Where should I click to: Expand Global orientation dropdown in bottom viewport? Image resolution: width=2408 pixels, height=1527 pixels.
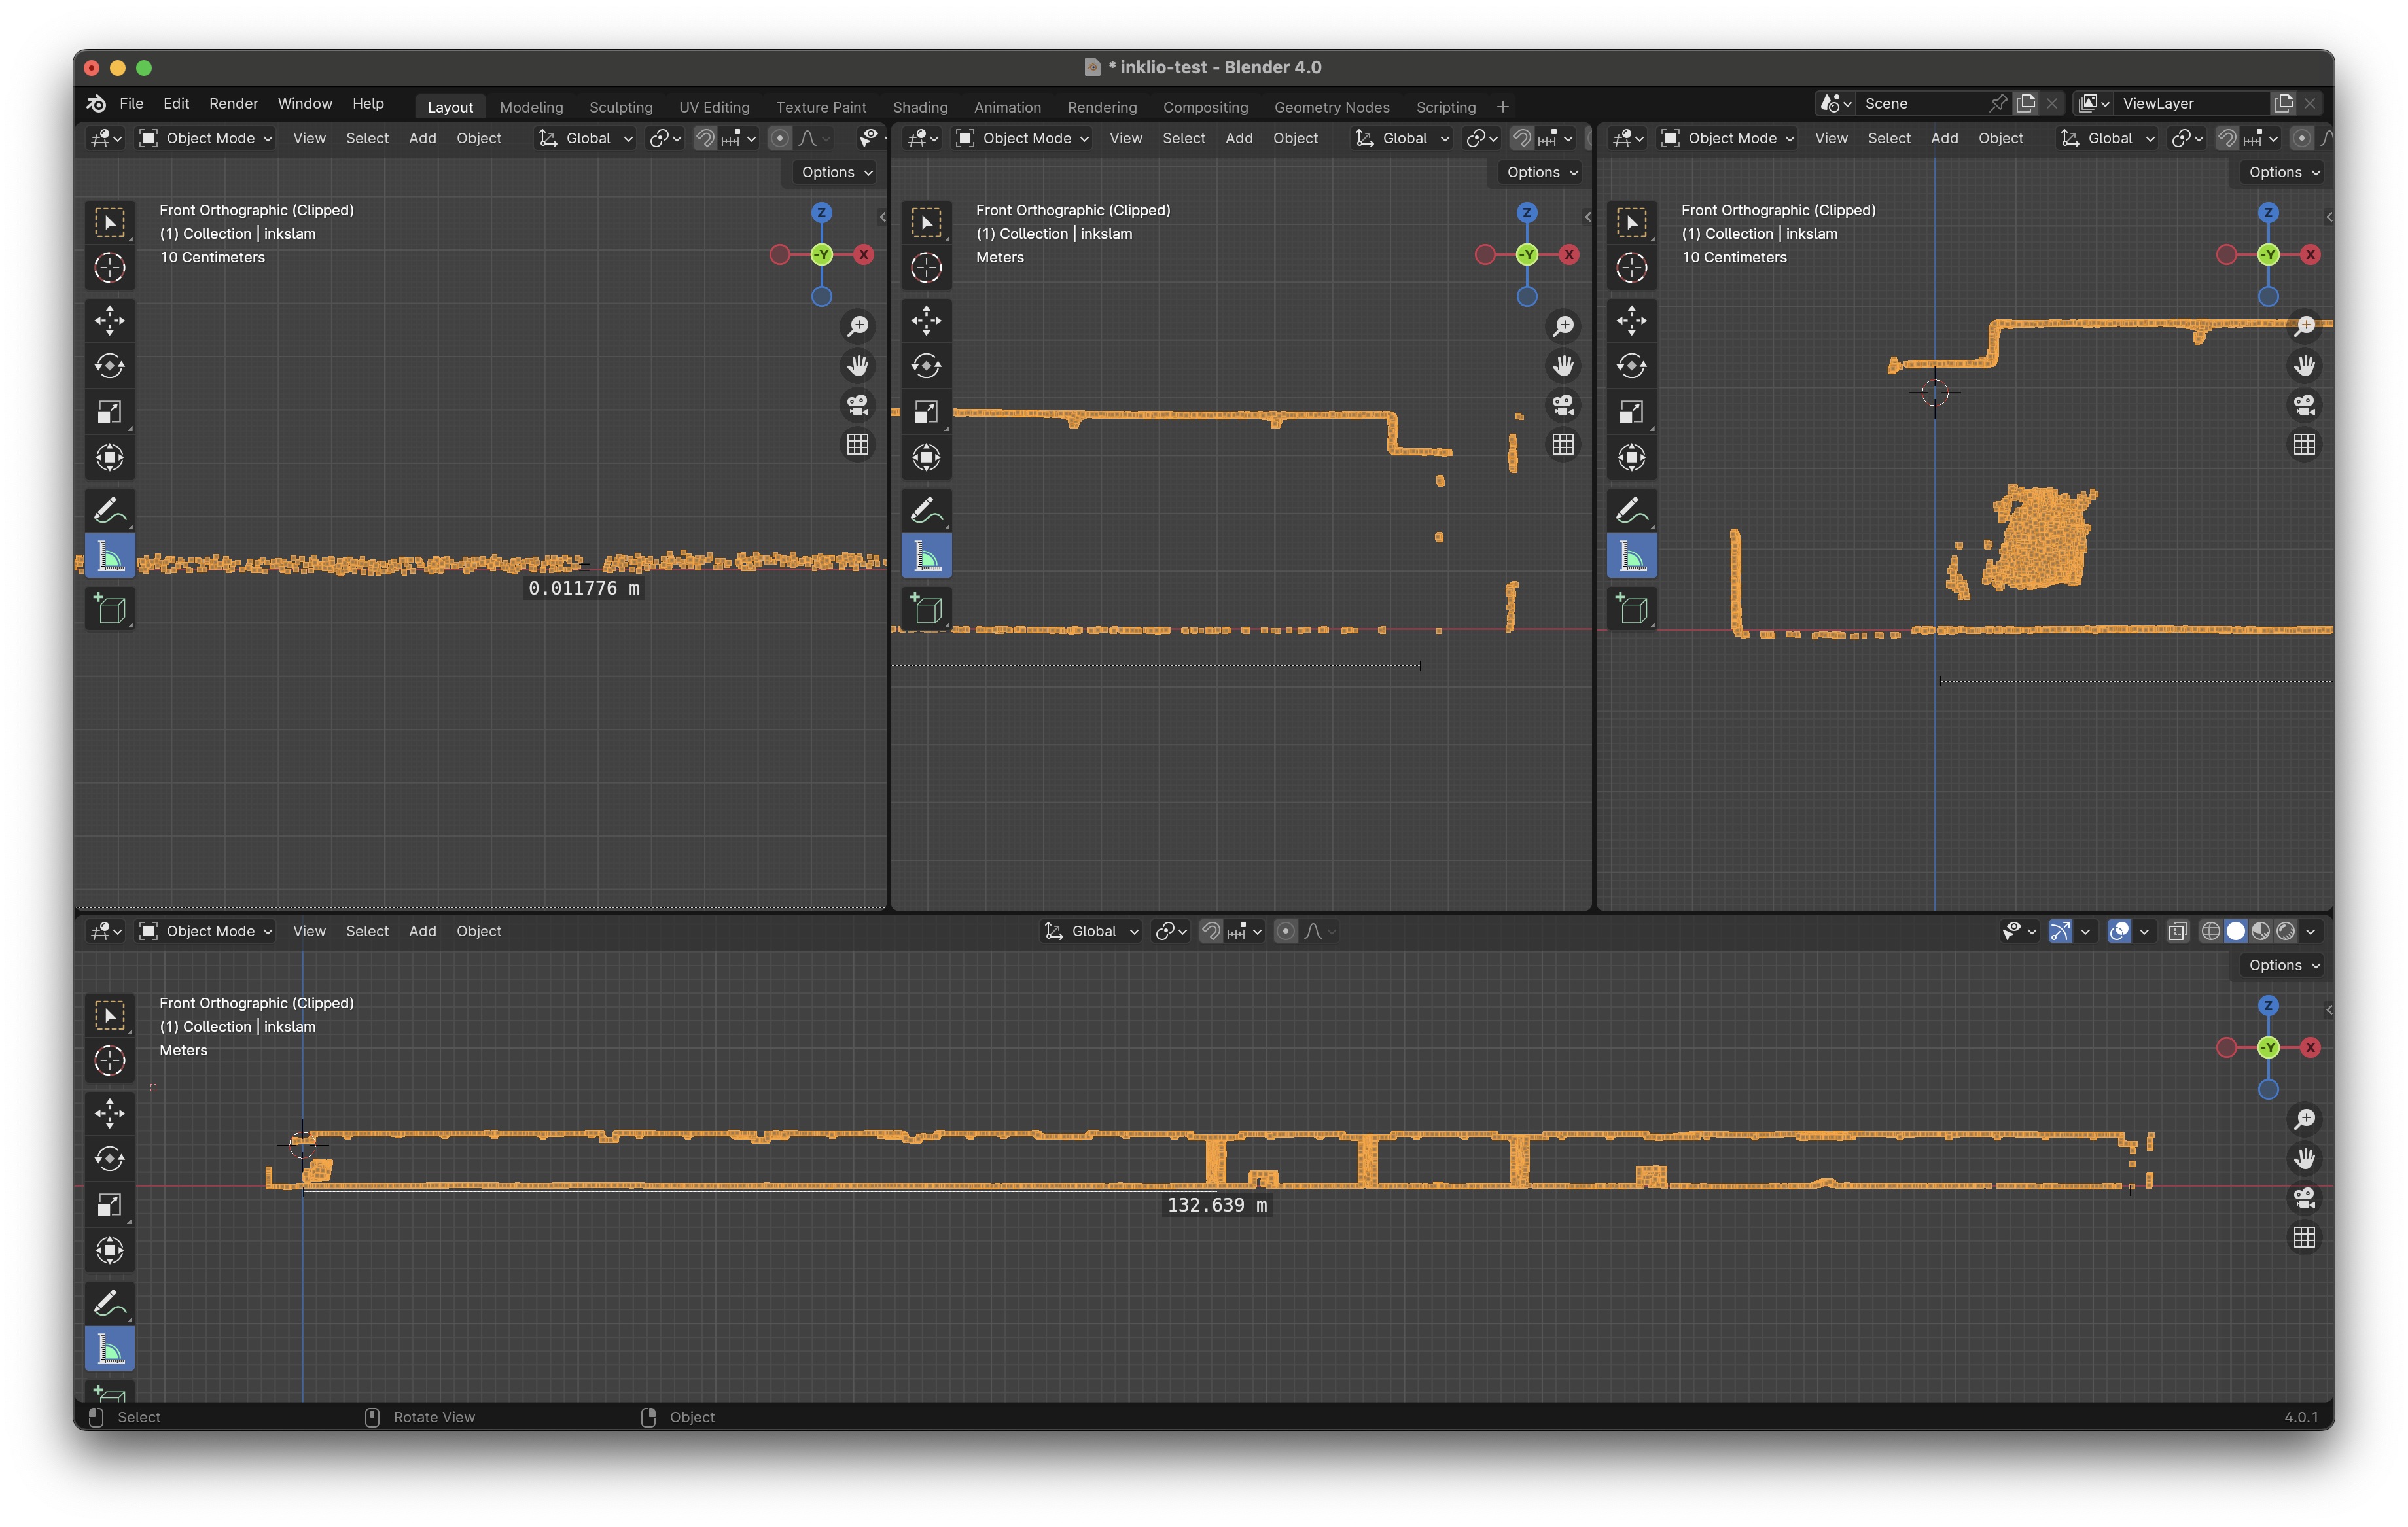[x=1092, y=931]
